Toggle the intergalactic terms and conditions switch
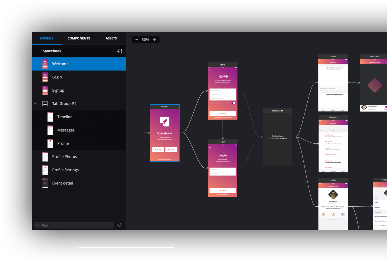Screen dimensions: 387x262 coord(233,103)
